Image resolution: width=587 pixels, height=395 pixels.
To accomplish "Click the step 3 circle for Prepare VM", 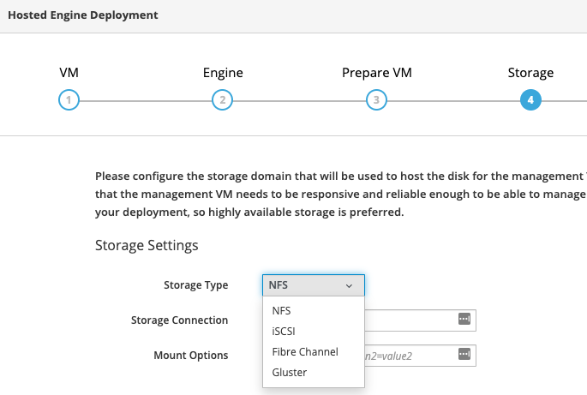I will [376, 100].
